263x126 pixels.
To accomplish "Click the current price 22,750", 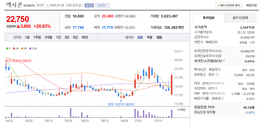I will coord(17,19).
